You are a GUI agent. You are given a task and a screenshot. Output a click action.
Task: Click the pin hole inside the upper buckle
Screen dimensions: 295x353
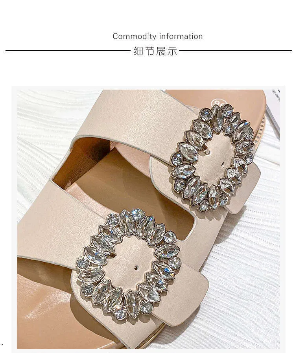223,164
